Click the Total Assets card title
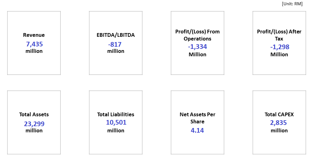This screenshot has height=158, width=312. coord(34,114)
